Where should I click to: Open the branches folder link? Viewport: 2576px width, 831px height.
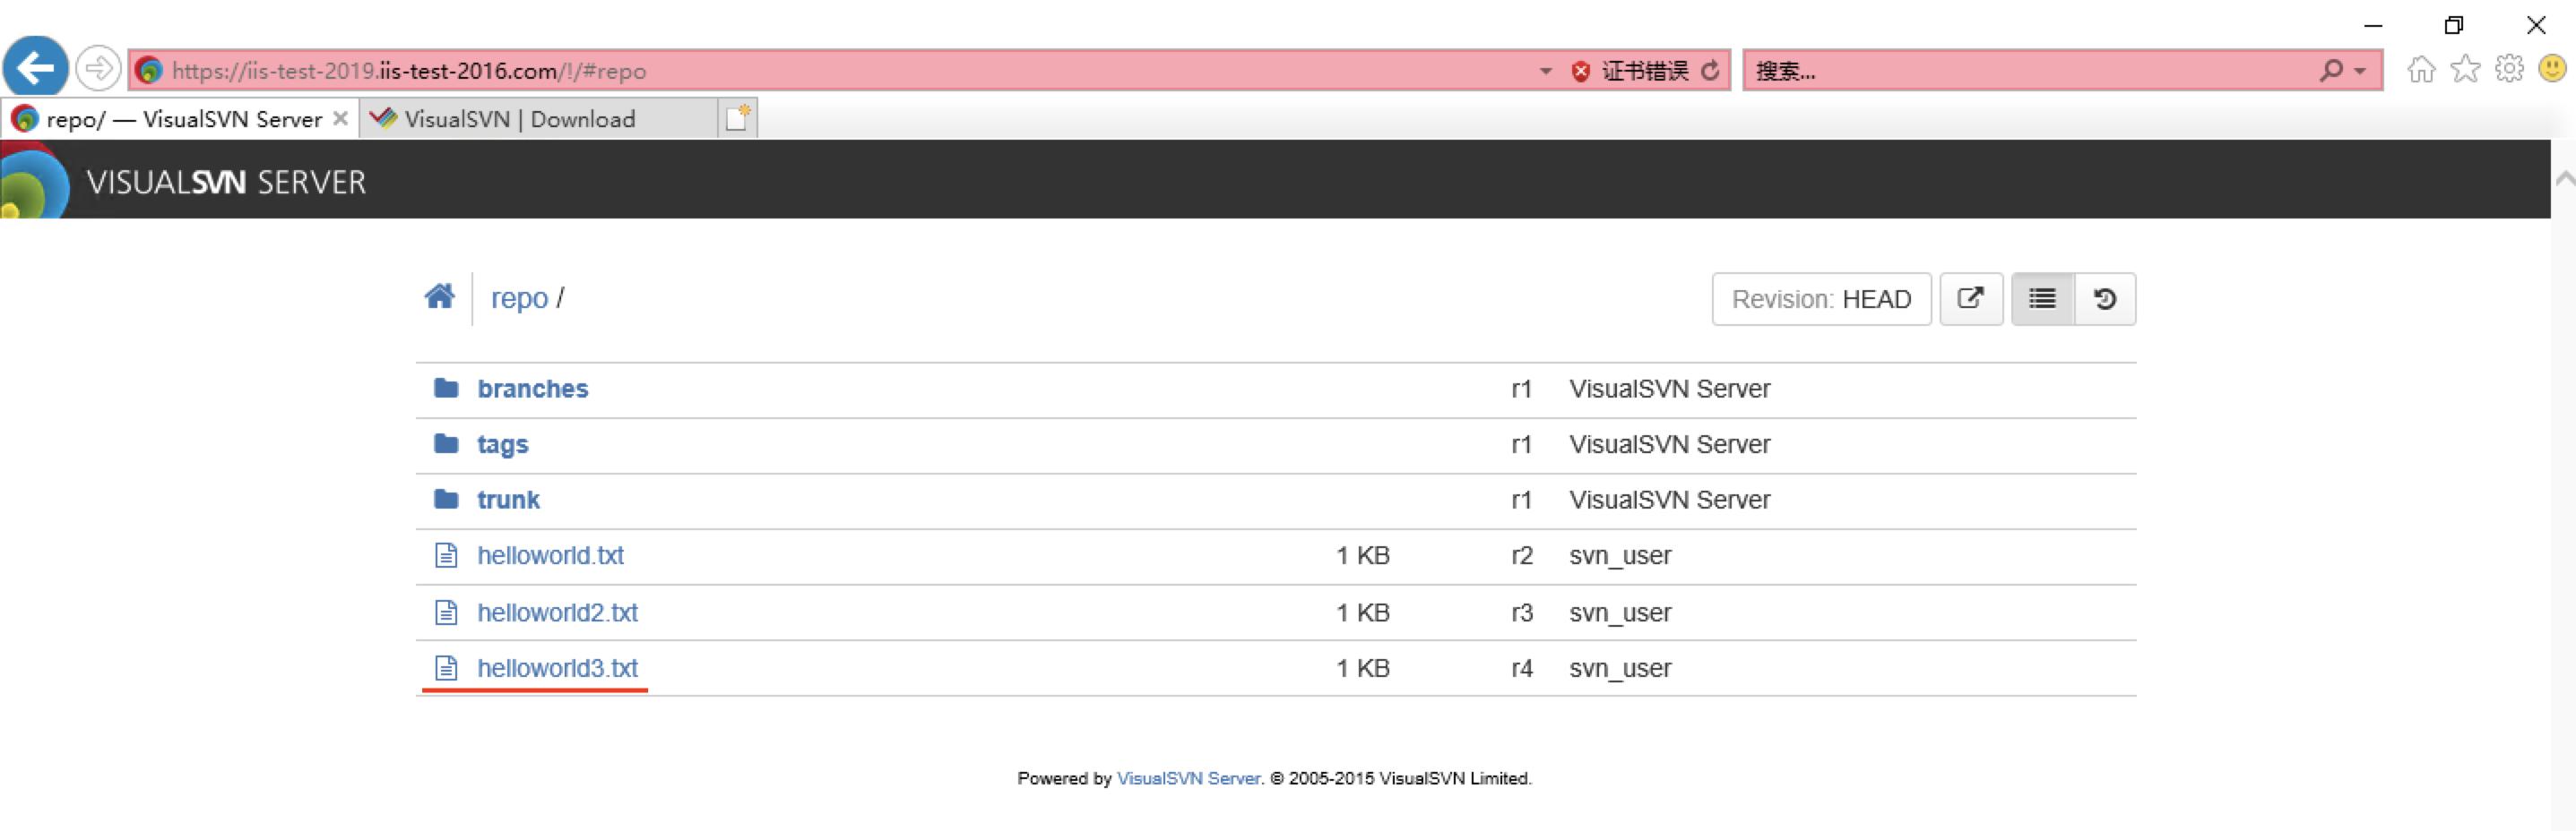[x=533, y=389]
